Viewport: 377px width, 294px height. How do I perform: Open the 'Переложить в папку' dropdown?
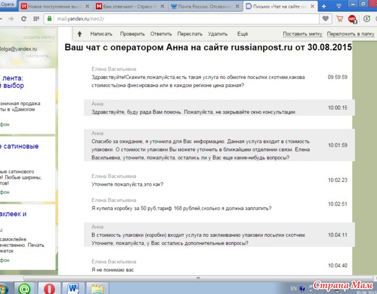click(351, 34)
